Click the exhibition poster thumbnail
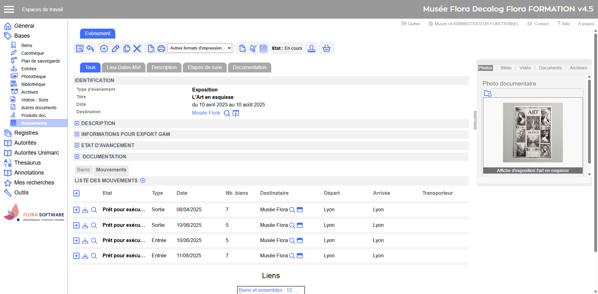The width and height of the screenshot is (598, 294). [x=533, y=133]
